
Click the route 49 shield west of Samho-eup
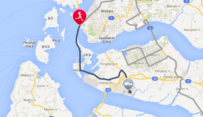(155, 79)
